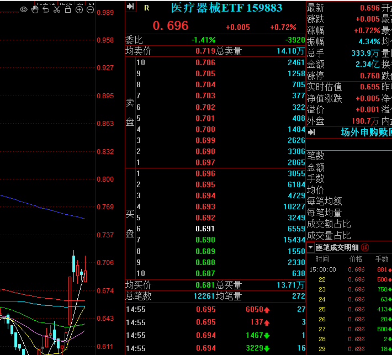The image size is (392, 355).
Task: Click the 15:00:00 tick row
Action: tap(349, 269)
